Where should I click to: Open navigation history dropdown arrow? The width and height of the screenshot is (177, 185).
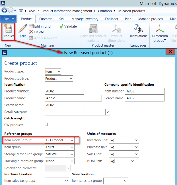pyautogui.click(x=15, y=10)
